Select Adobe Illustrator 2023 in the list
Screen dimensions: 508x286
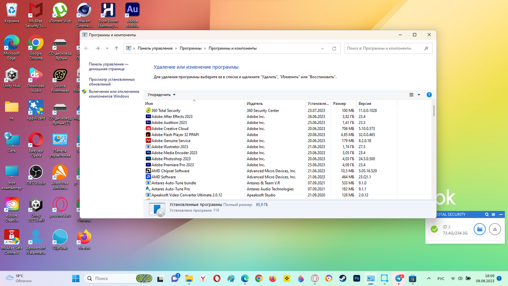(271, 147)
